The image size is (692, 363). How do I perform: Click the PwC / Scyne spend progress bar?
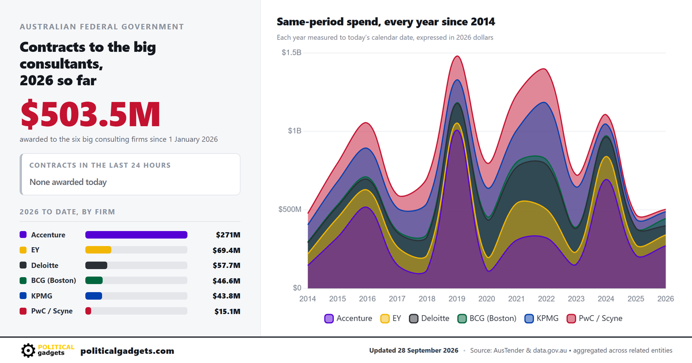[136, 311]
